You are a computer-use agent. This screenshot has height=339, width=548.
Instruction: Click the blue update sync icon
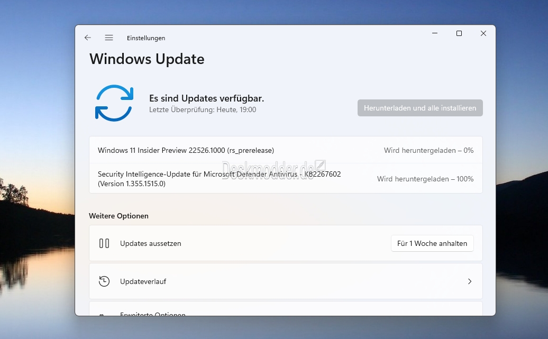point(114,103)
